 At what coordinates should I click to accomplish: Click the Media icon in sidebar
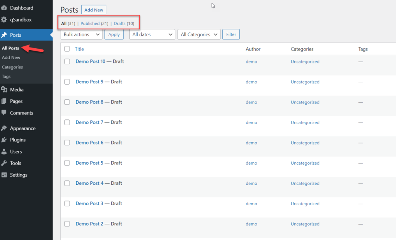4,90
